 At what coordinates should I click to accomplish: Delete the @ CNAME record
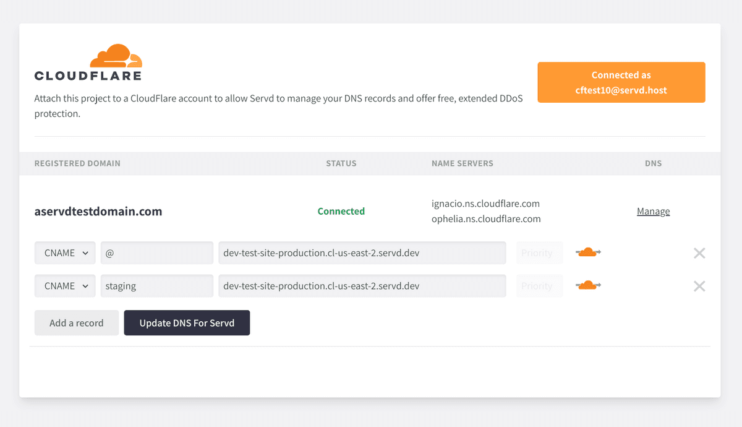[x=699, y=253]
